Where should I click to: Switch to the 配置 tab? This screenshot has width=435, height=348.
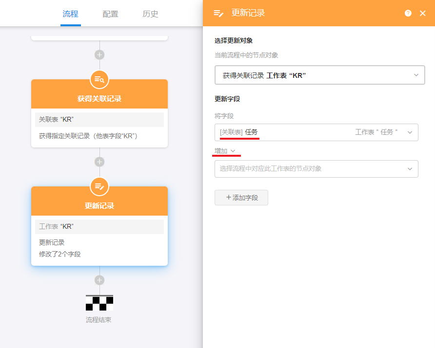(x=110, y=14)
